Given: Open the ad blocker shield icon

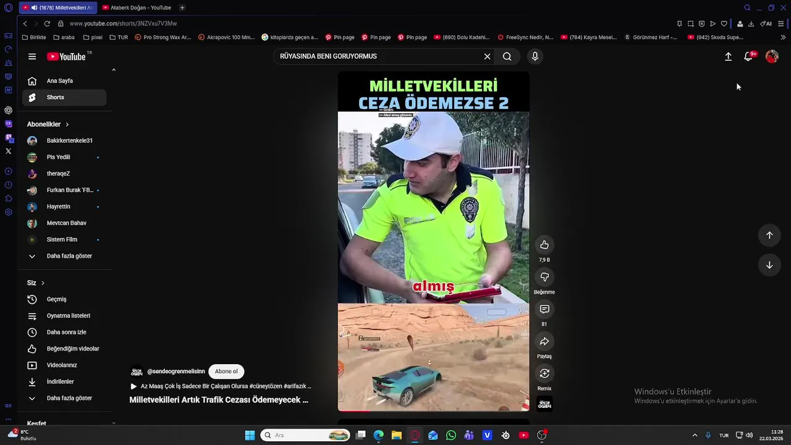Looking at the screenshot, I should click(x=701, y=23).
